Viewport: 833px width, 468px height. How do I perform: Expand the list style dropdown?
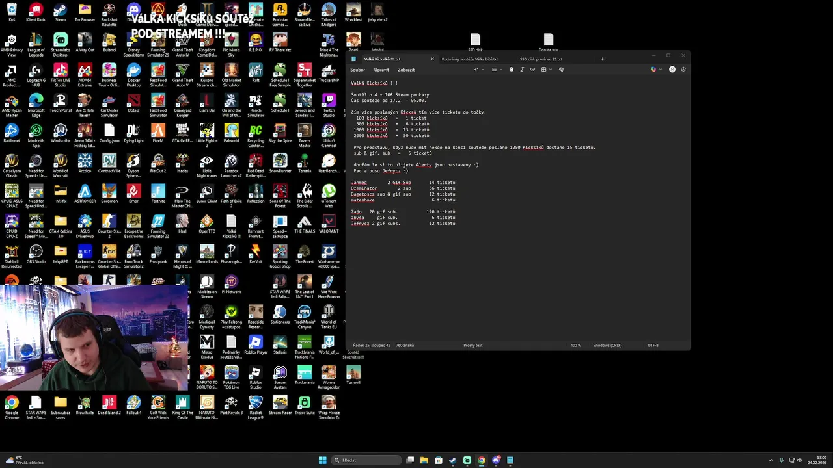(497, 70)
